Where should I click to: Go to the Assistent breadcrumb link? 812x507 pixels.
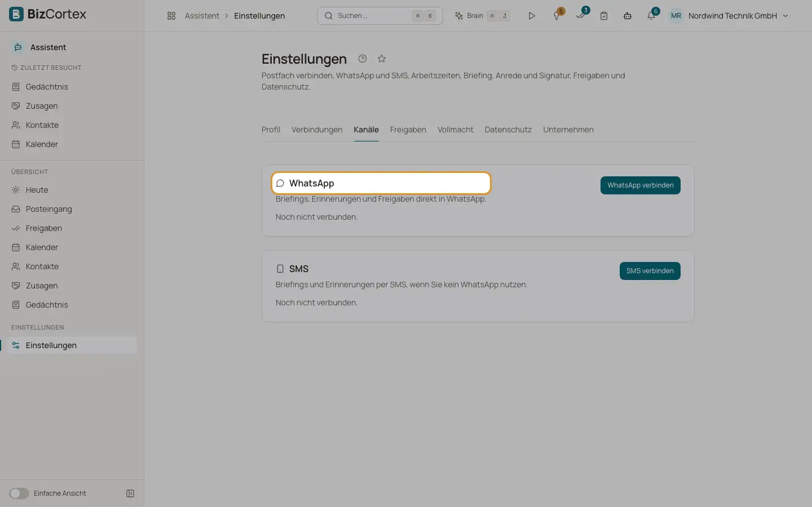tap(202, 16)
